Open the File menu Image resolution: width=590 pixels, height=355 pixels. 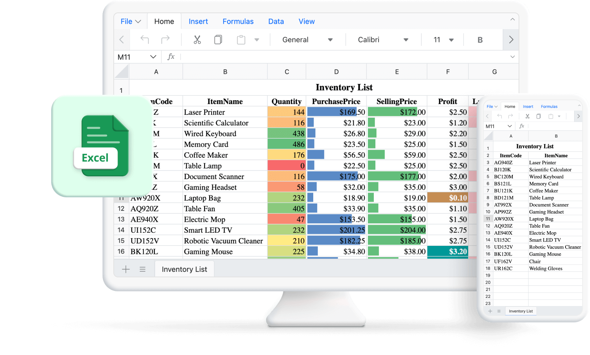tap(130, 21)
